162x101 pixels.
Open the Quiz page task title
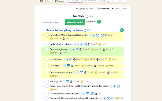click(x=54, y=66)
